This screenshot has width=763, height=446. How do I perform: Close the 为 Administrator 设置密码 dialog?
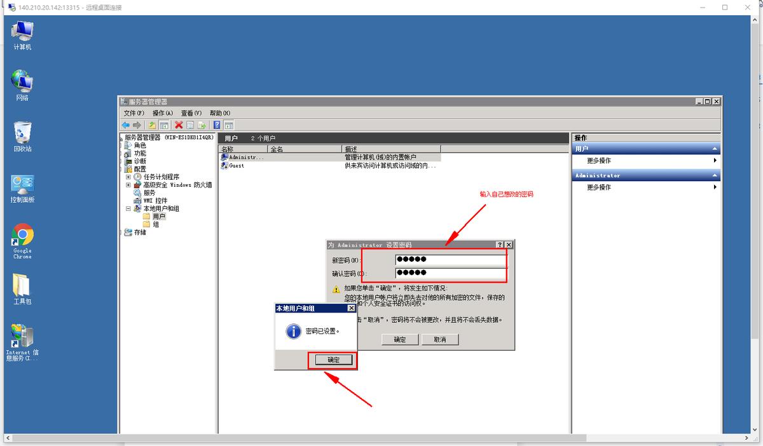pyautogui.click(x=509, y=245)
